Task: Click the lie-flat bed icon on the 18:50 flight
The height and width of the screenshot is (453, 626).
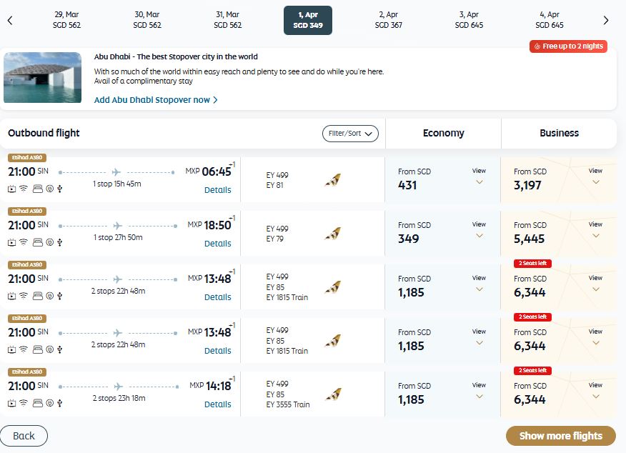Action: coord(36,243)
